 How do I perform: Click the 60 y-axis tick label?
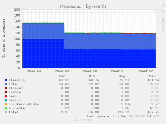point(18,50)
